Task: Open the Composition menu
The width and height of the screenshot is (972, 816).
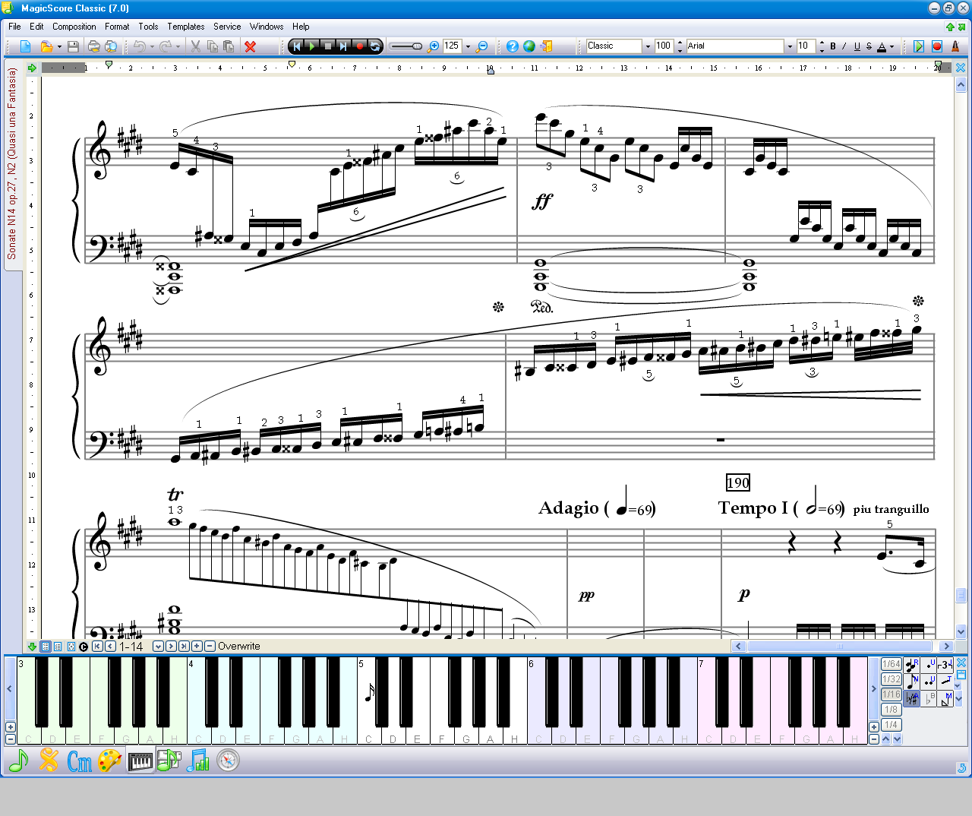Action: pos(74,26)
